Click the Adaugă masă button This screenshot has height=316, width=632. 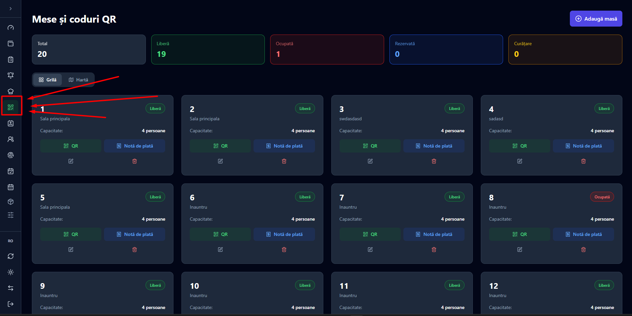tap(596, 19)
